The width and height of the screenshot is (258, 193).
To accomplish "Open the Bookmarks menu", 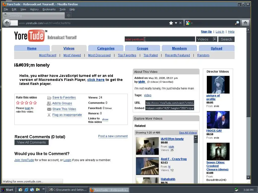I will (x=49, y=9).
